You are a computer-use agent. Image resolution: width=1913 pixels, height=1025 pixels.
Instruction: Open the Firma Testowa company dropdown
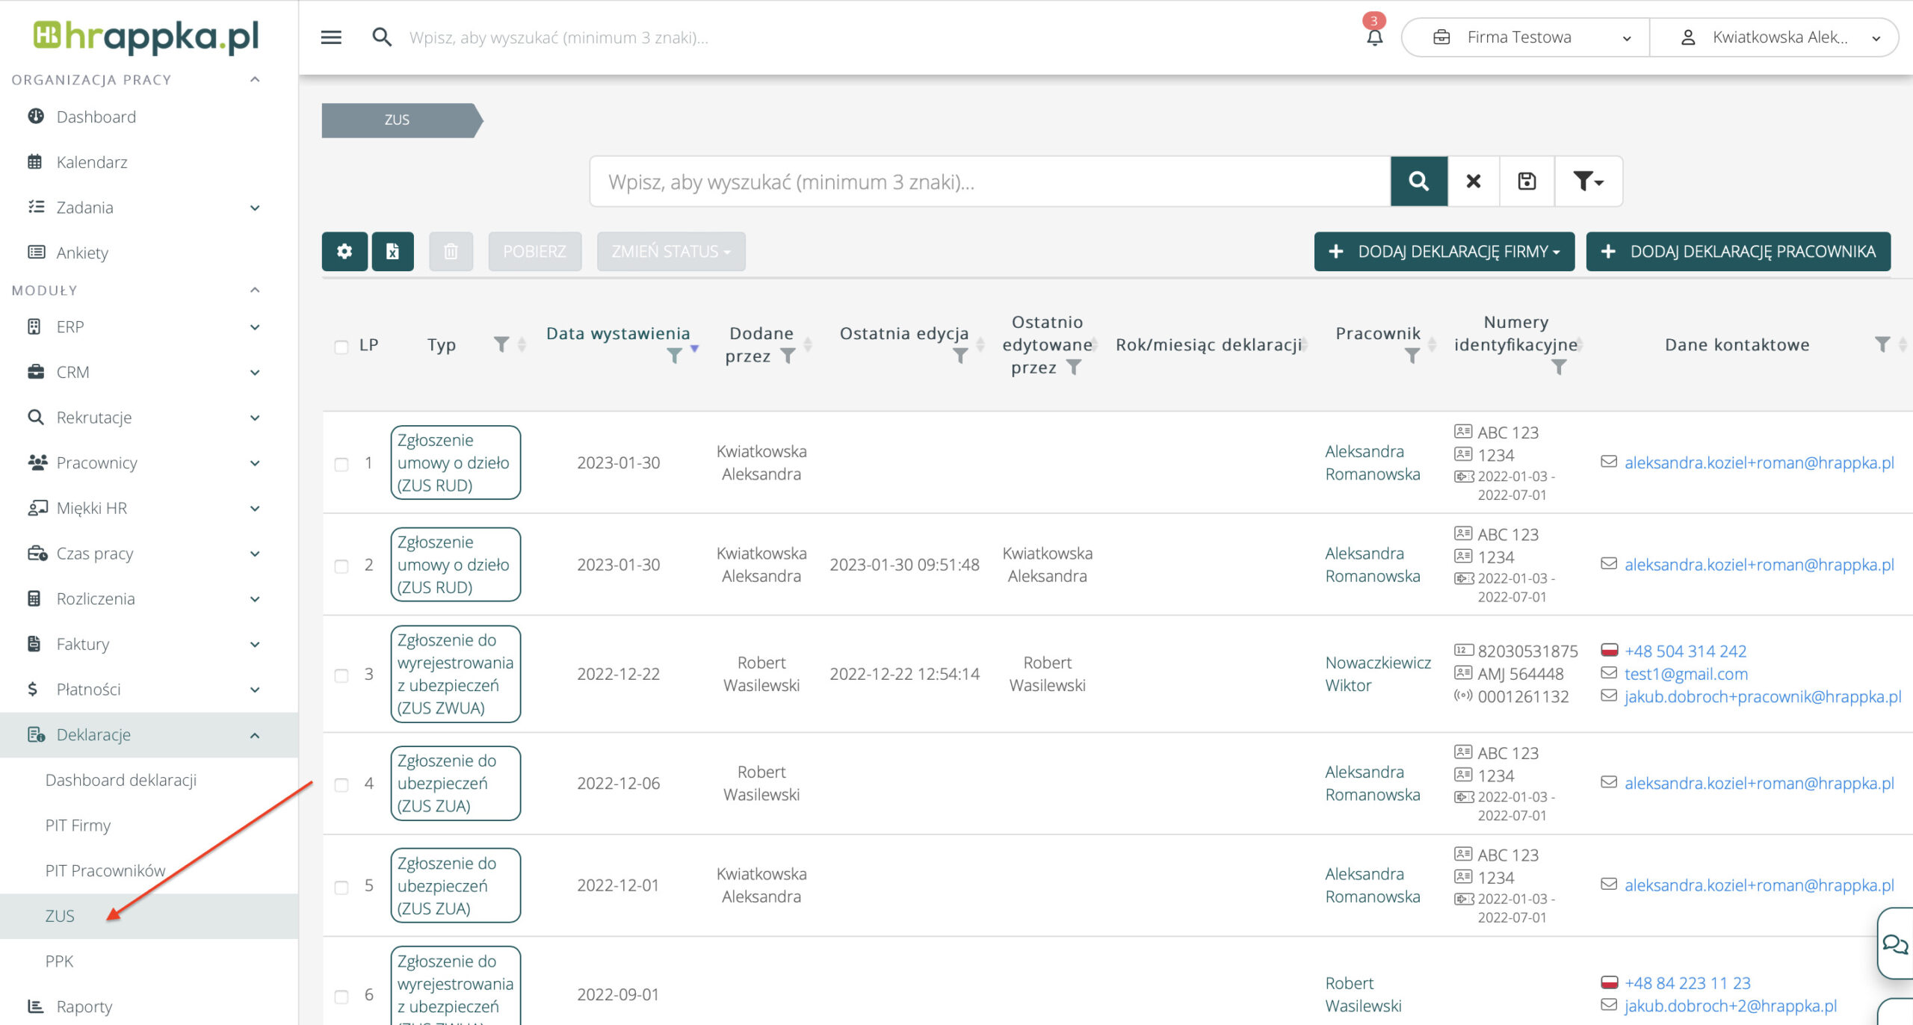1524,37
